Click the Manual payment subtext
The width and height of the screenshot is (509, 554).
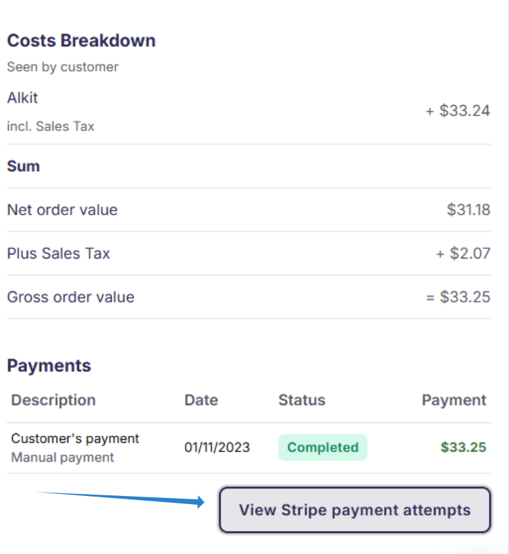(x=63, y=458)
